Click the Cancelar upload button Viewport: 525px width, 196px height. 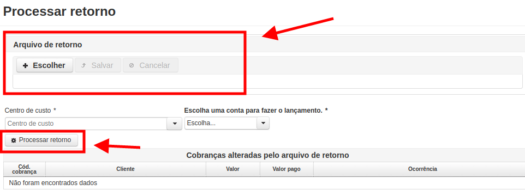coord(150,65)
